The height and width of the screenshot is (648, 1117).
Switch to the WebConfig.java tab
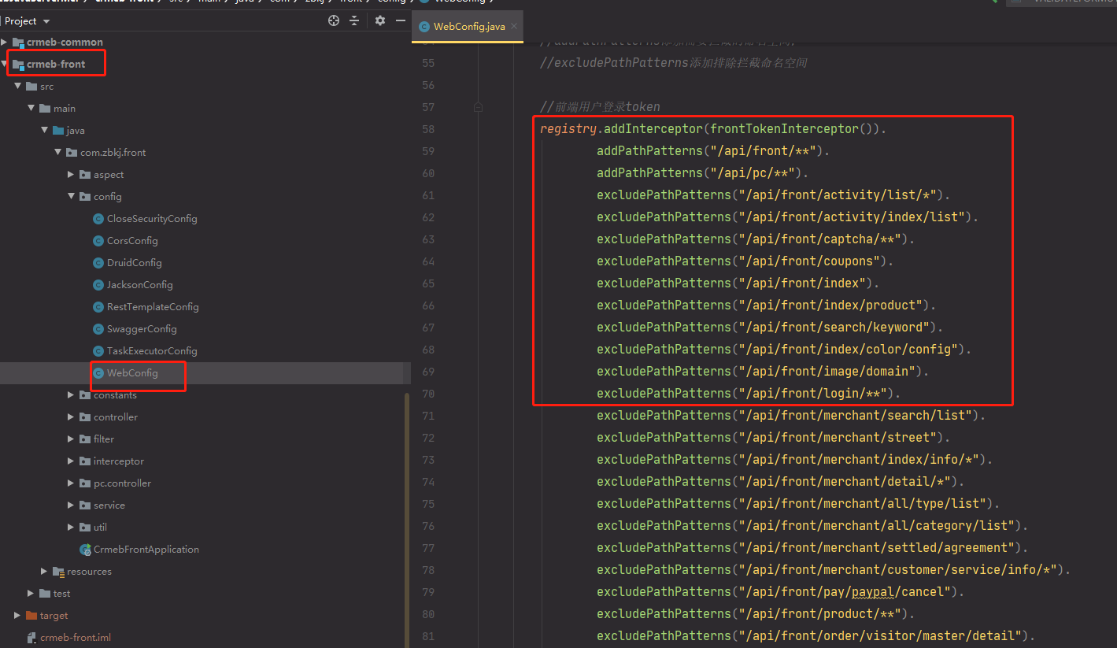coord(468,26)
